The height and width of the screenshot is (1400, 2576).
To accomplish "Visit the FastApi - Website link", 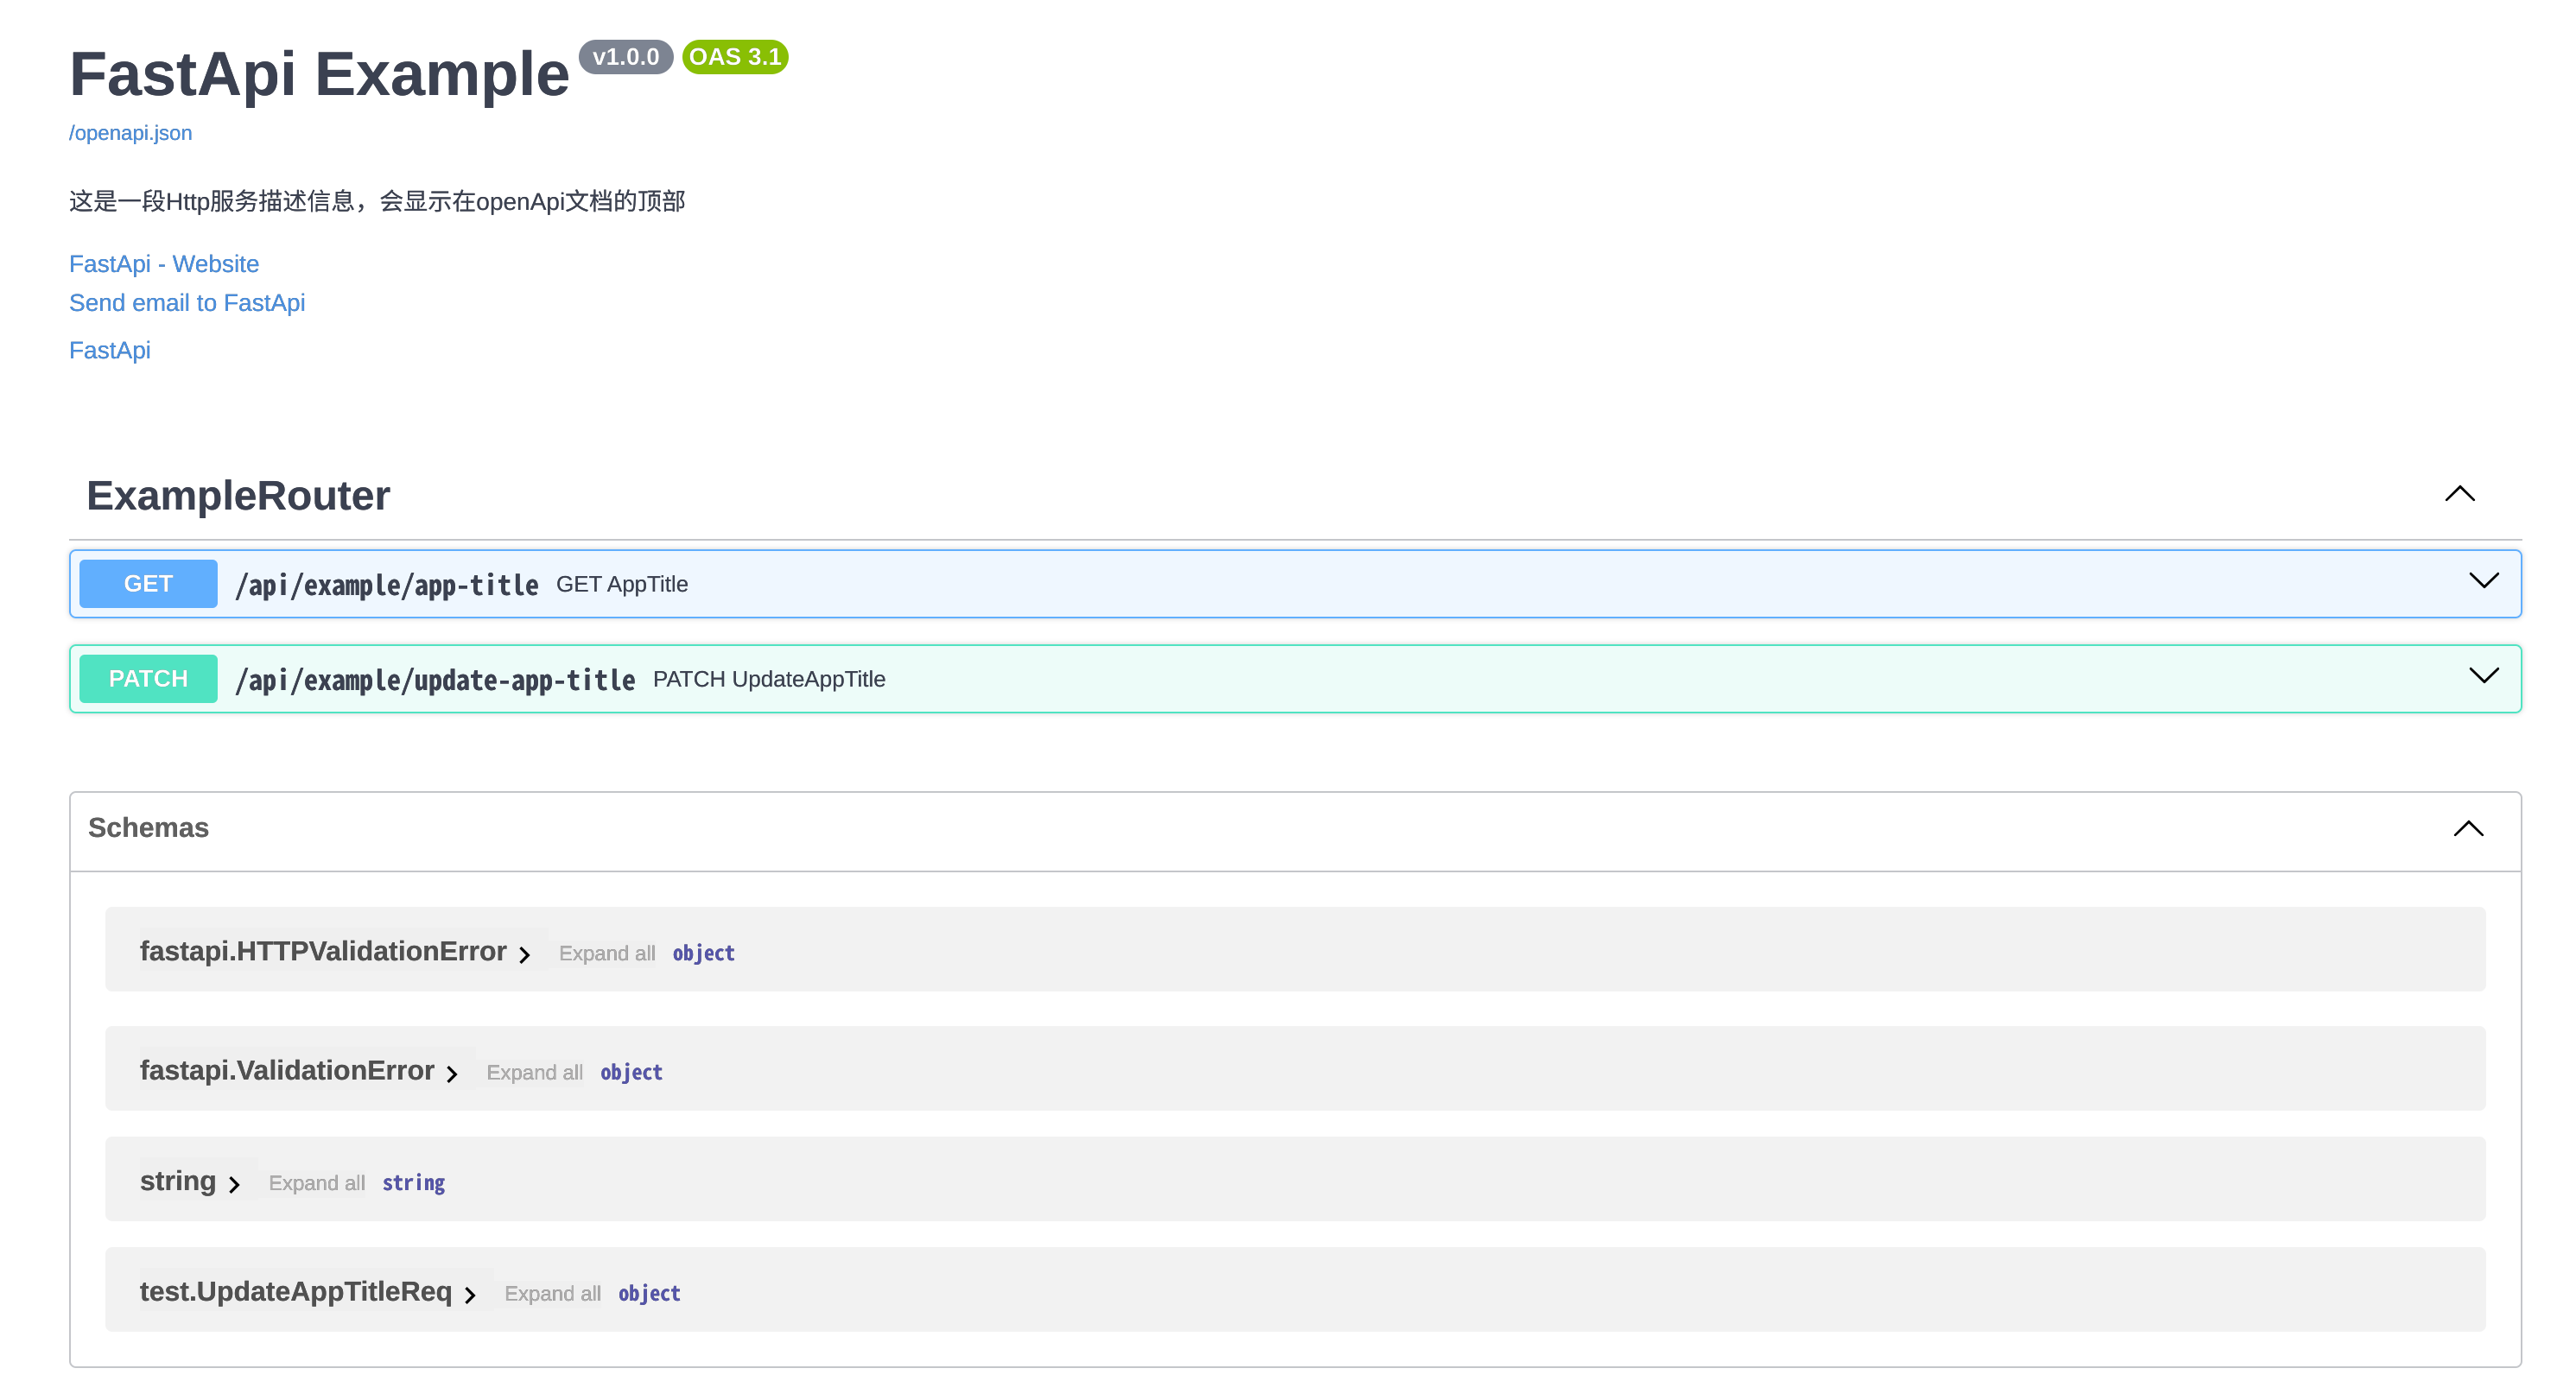I will (164, 264).
